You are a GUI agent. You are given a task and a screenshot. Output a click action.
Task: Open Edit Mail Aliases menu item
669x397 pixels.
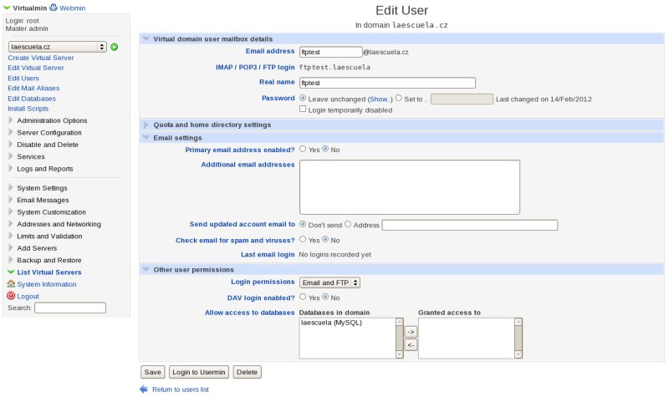click(33, 89)
